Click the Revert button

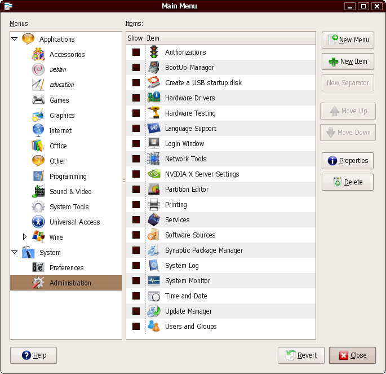[301, 355]
